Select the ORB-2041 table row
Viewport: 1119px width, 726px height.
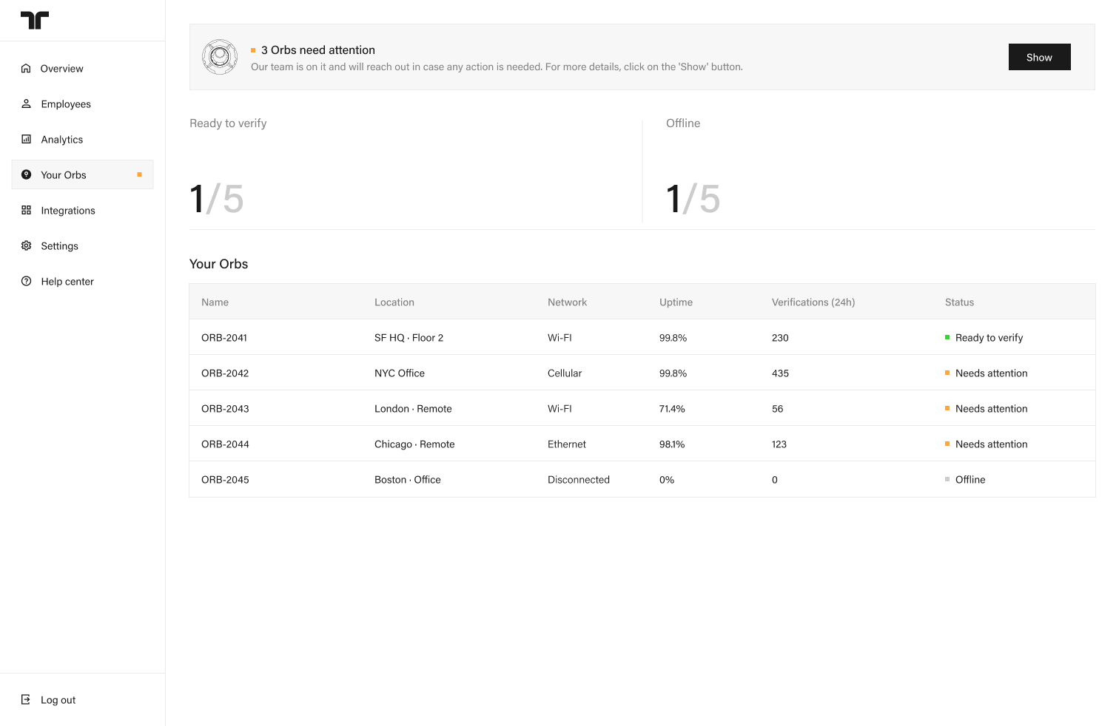click(642, 337)
